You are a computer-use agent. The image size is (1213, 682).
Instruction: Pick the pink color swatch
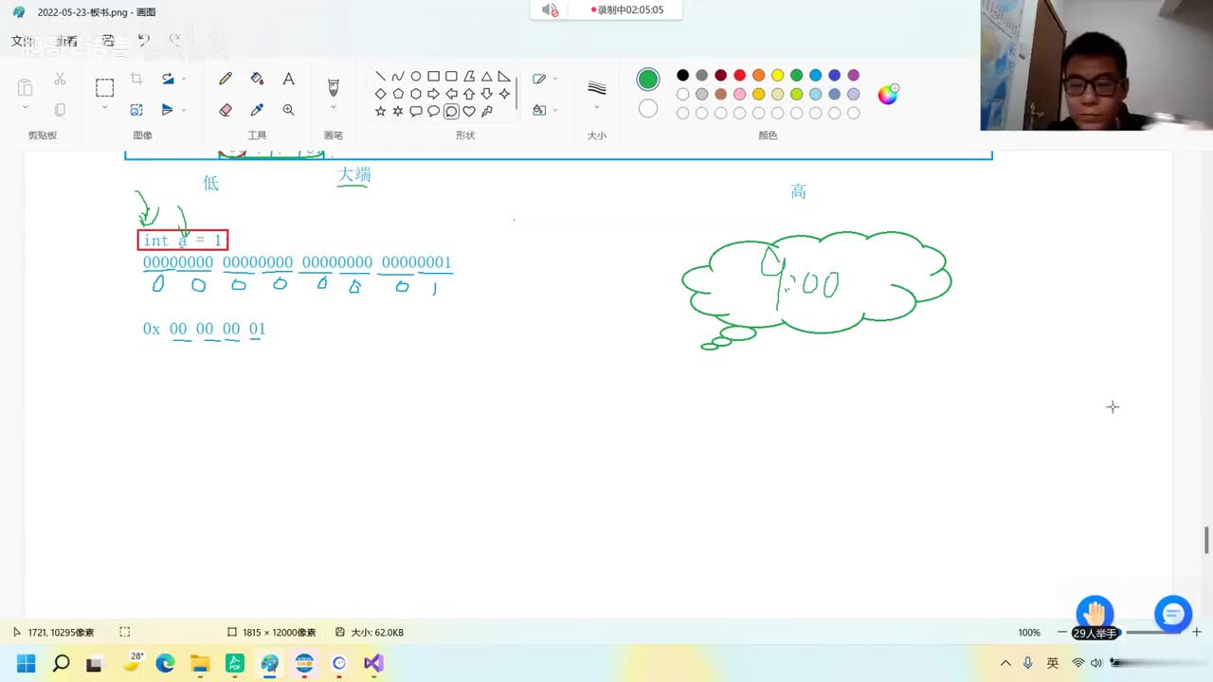[x=739, y=95]
